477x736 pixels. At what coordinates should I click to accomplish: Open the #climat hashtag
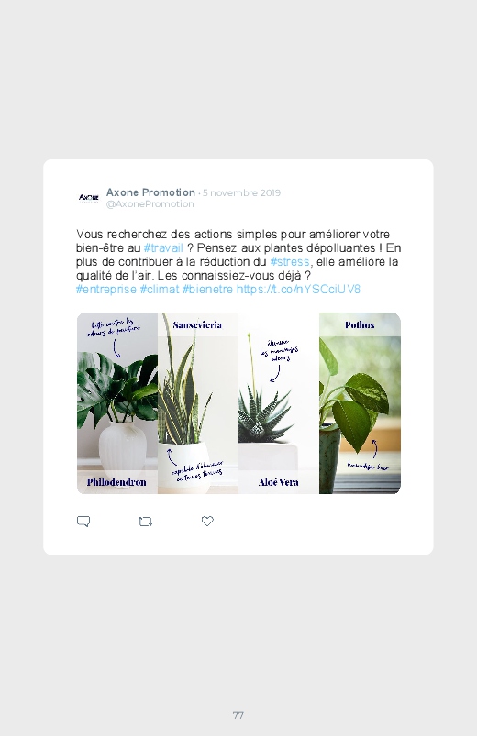(x=160, y=289)
